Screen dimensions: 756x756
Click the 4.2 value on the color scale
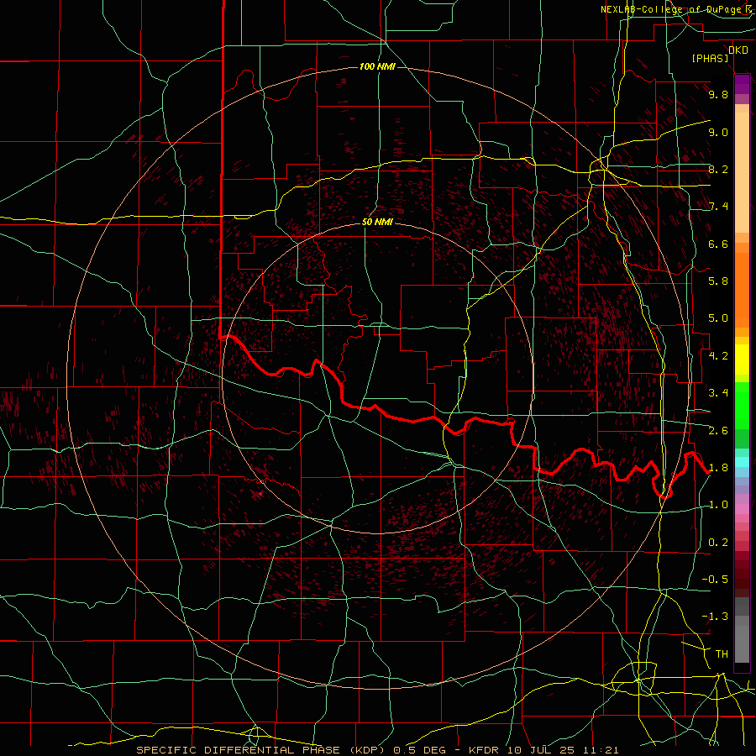click(x=718, y=356)
